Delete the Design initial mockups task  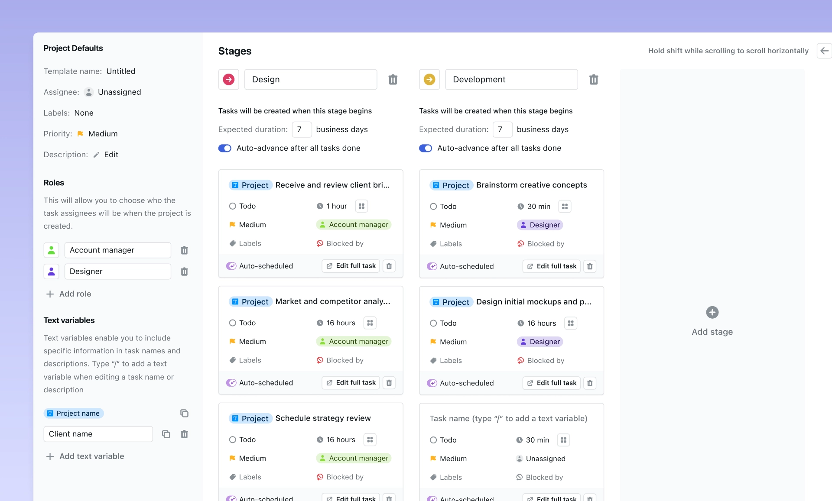(x=590, y=383)
